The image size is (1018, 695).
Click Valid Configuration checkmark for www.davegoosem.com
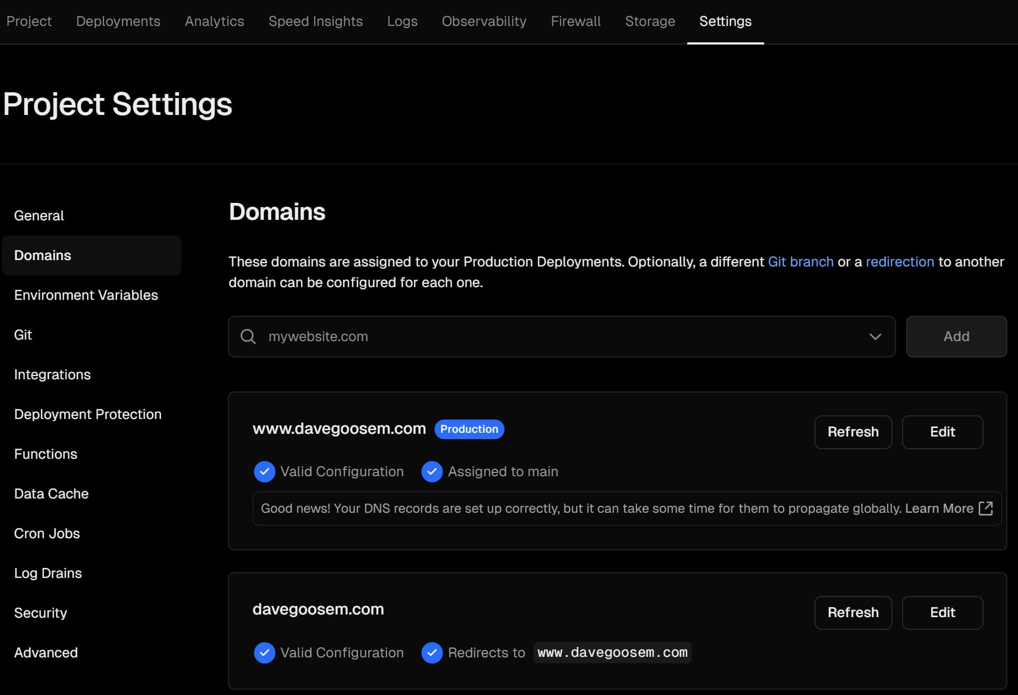point(264,471)
